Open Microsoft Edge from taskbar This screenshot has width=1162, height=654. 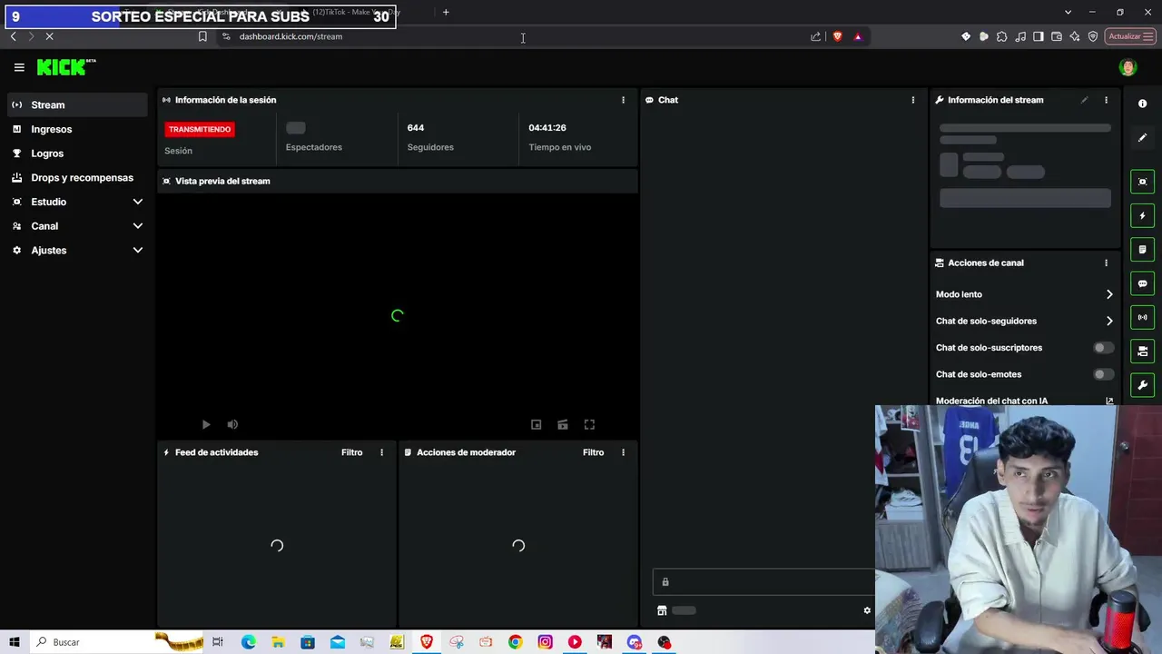(249, 642)
